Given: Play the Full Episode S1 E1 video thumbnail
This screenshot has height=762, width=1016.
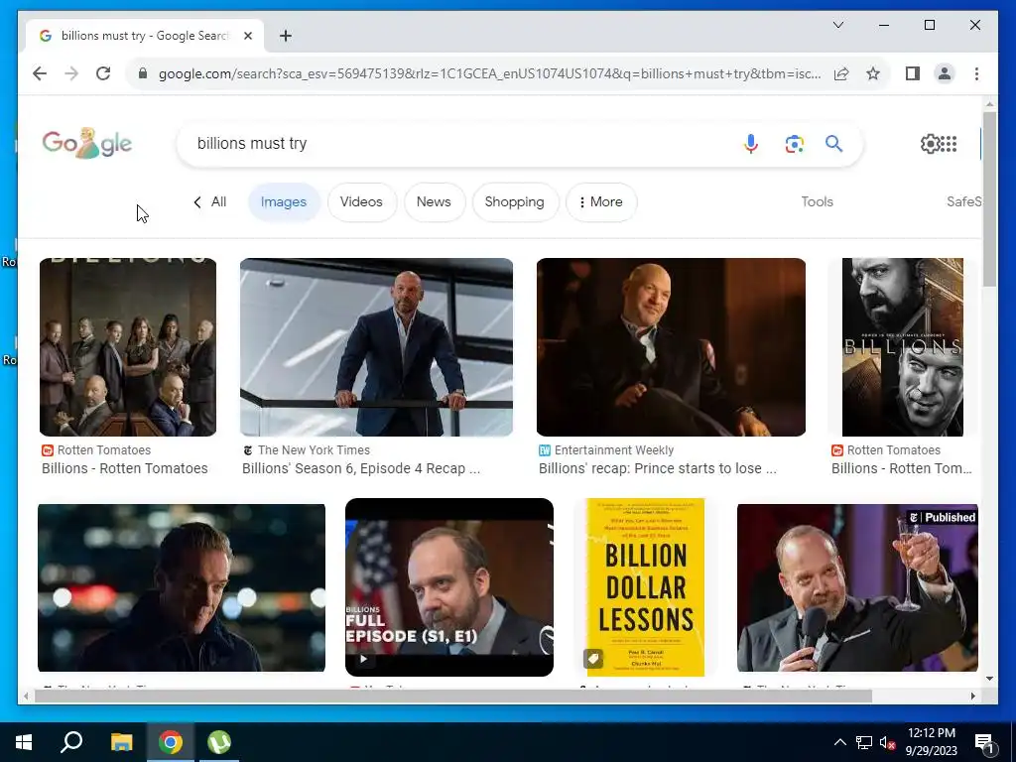Looking at the screenshot, I should pos(449,587).
